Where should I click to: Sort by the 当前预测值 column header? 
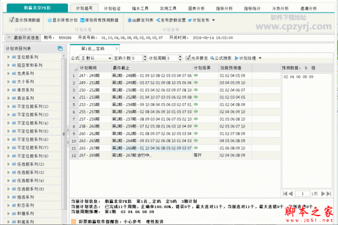click(x=235, y=68)
